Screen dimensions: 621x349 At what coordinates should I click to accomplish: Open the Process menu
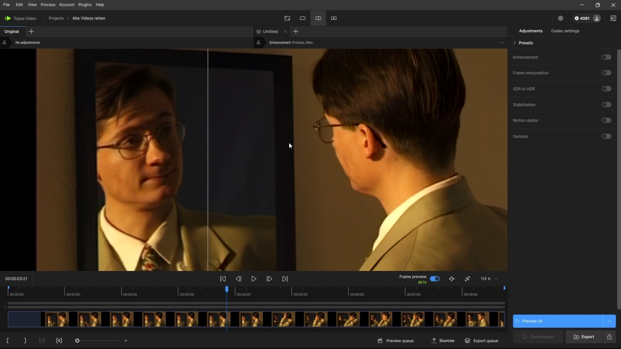[x=48, y=5]
